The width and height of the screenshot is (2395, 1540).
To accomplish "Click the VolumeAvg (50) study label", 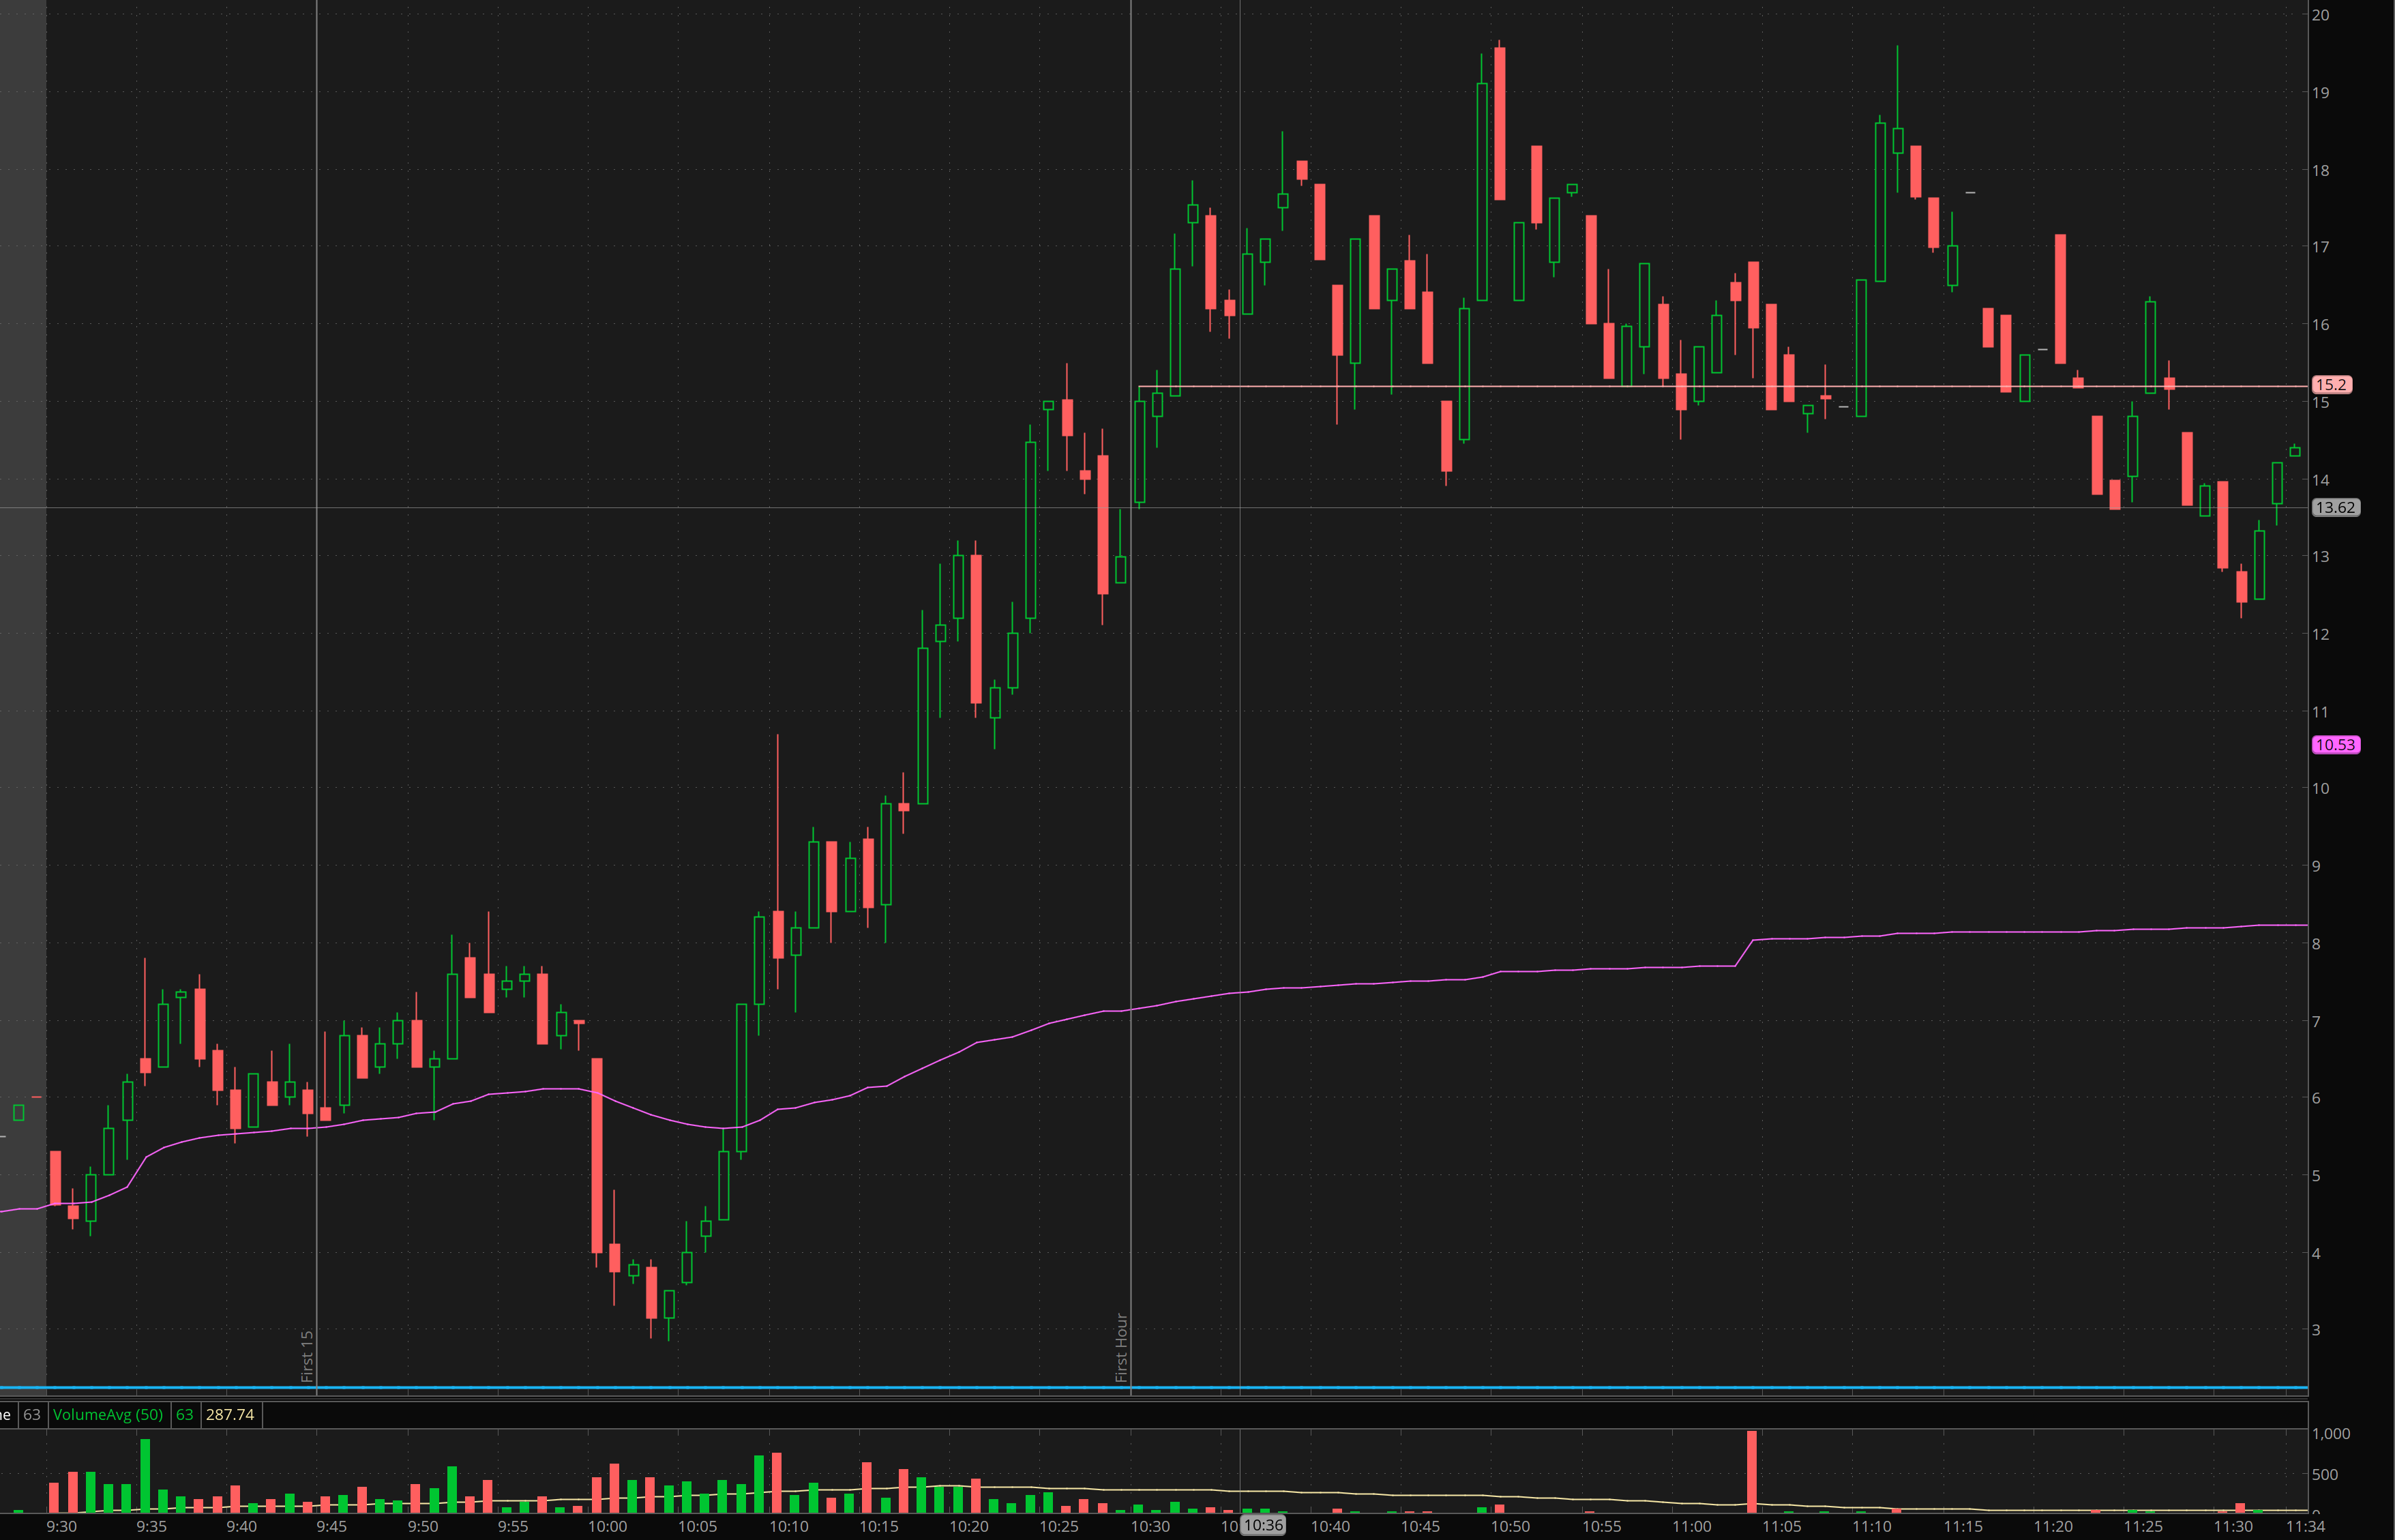I will point(107,1414).
